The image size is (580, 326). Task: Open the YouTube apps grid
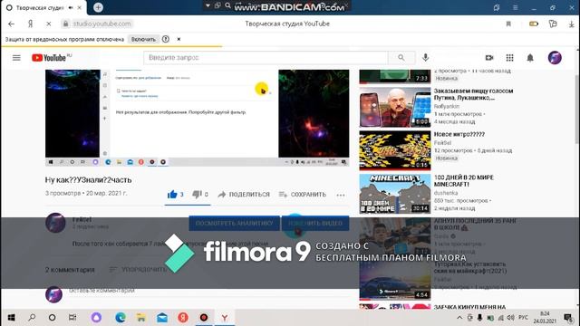(x=509, y=58)
